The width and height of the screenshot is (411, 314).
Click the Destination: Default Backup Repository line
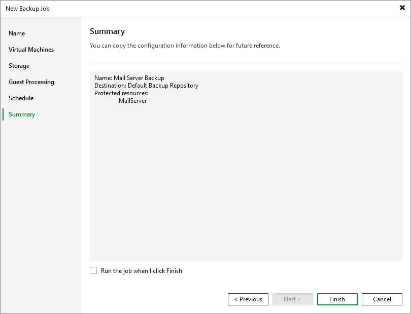click(146, 86)
